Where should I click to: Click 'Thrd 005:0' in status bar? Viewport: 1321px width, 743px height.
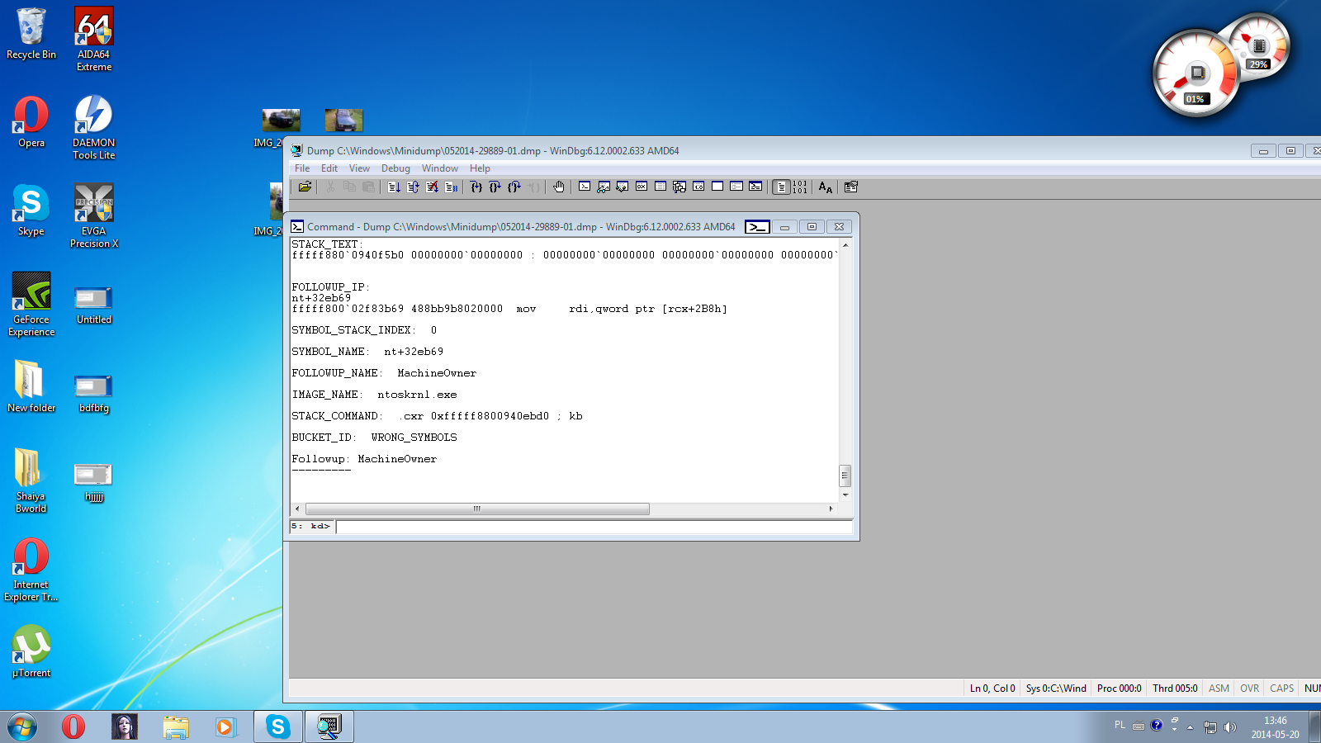coord(1175,689)
